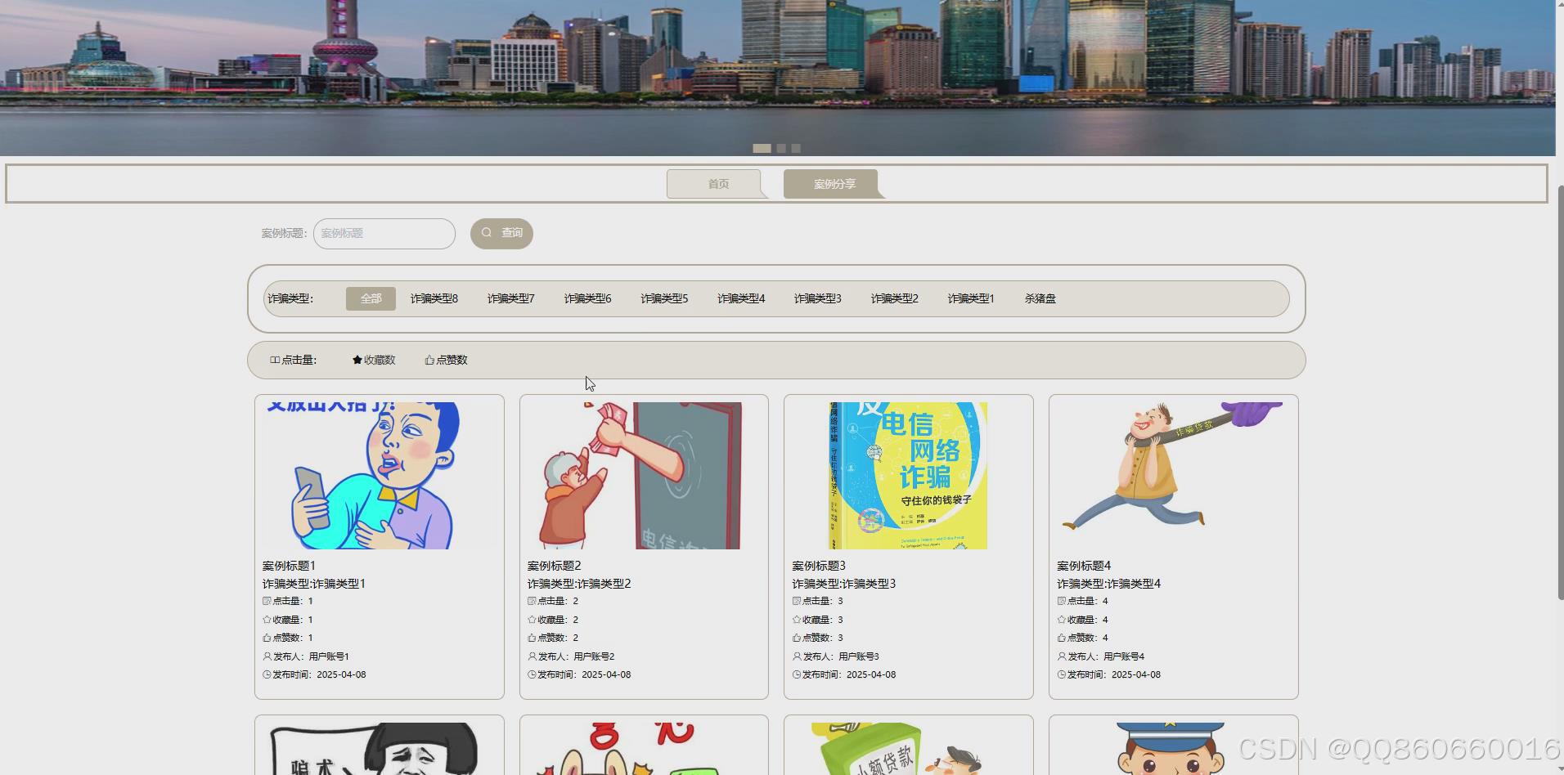The height and width of the screenshot is (775, 1564).
Task: Click the 发布时间 clock icon in 案例标题1 card
Action: [x=267, y=674]
